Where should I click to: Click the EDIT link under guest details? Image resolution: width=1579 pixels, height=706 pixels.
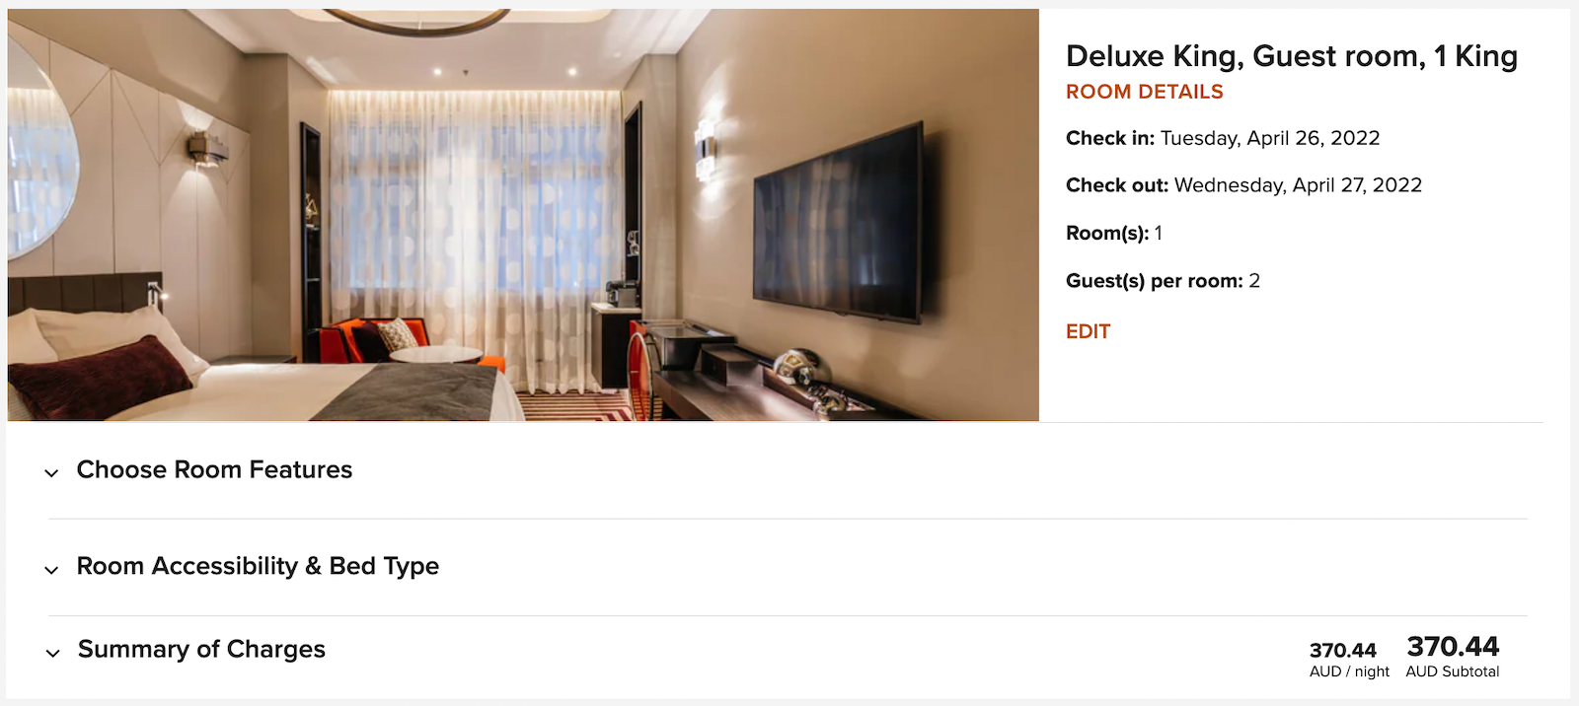(1088, 331)
